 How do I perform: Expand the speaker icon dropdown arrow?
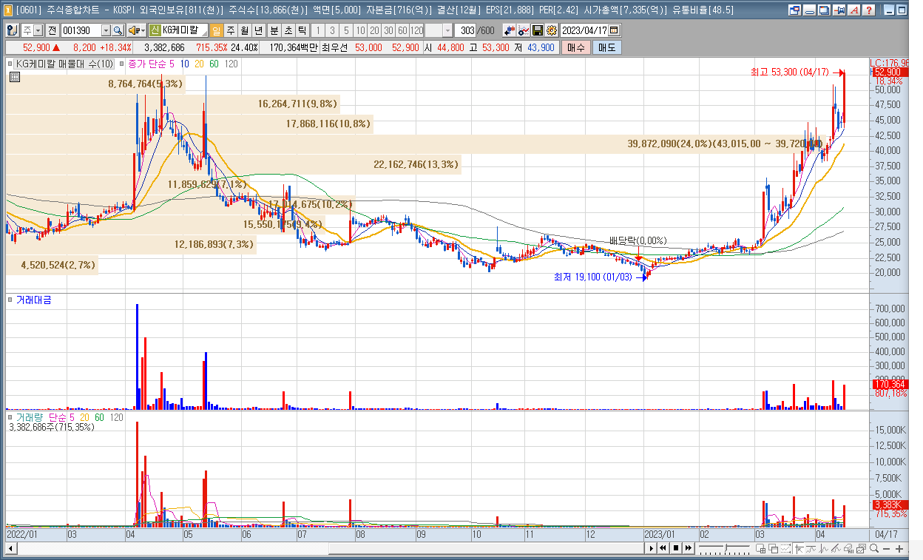tap(143, 30)
